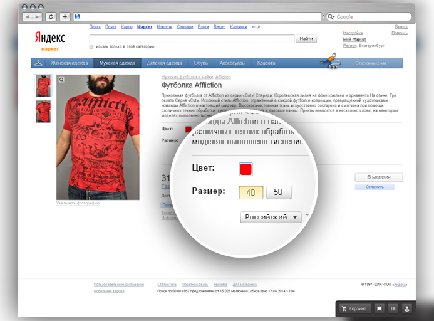Open the Обувь category tab
This screenshot has height=321, width=434.
[x=200, y=63]
